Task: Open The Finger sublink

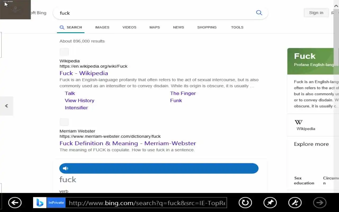Action: [x=183, y=93]
